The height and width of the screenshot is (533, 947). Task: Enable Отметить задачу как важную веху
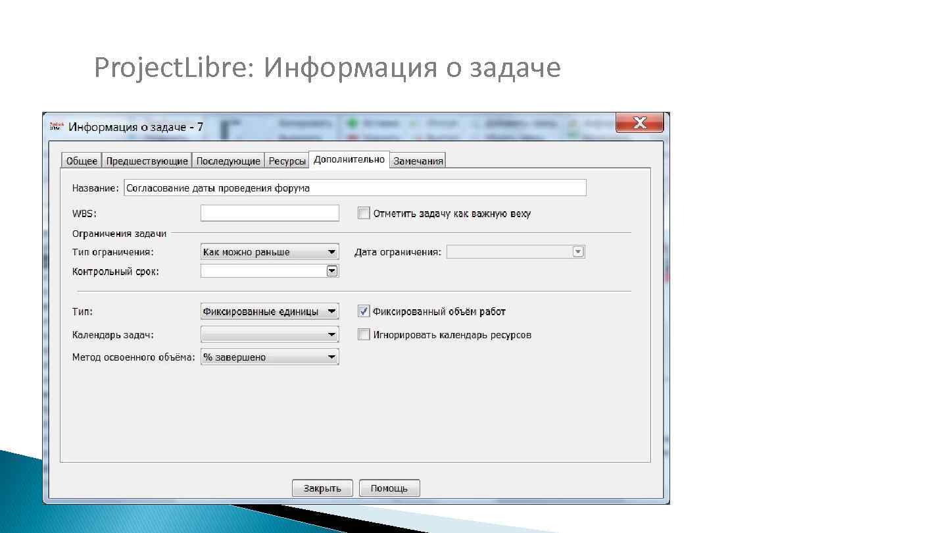pos(364,213)
